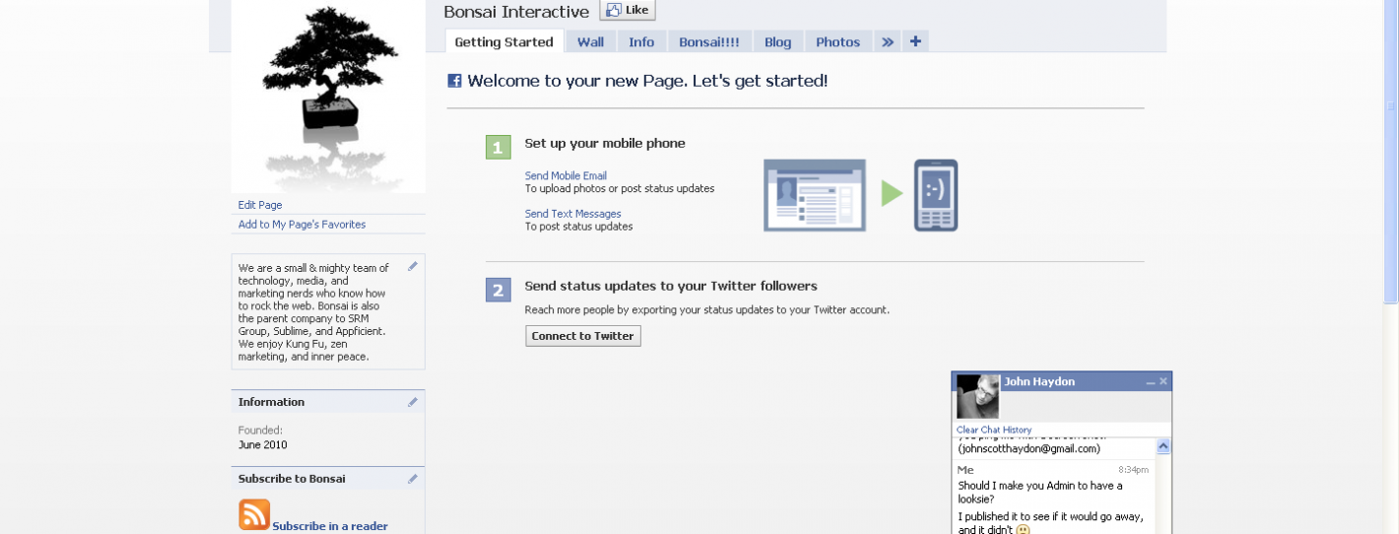Click the chat scrollbar up arrow
This screenshot has height=534, width=1399.
tap(1164, 446)
